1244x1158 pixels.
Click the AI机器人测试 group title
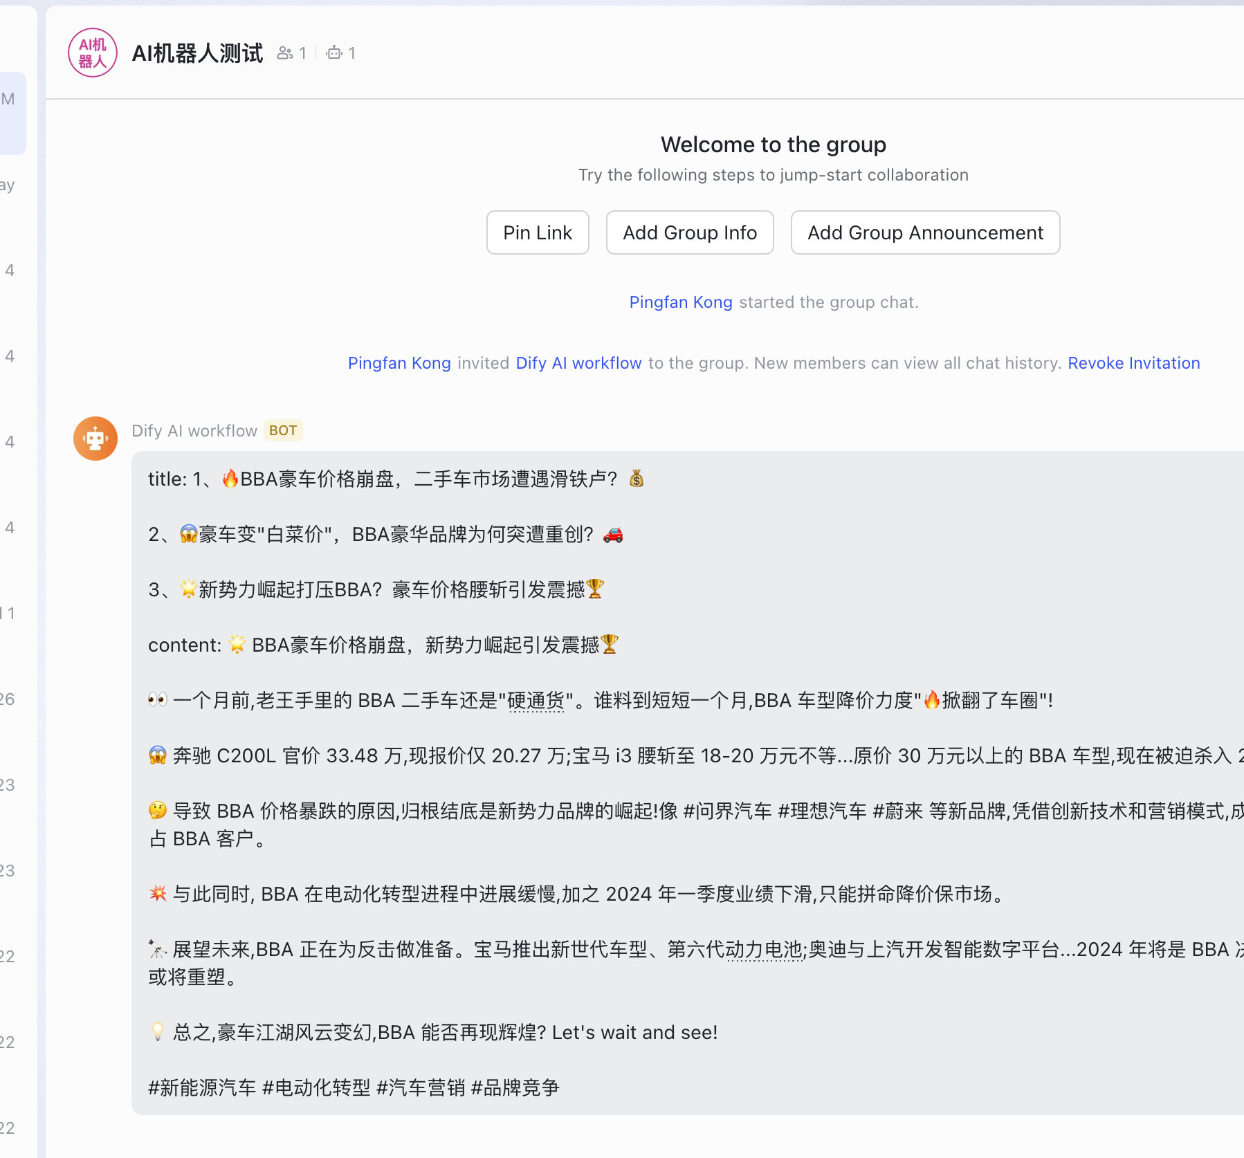click(x=197, y=53)
